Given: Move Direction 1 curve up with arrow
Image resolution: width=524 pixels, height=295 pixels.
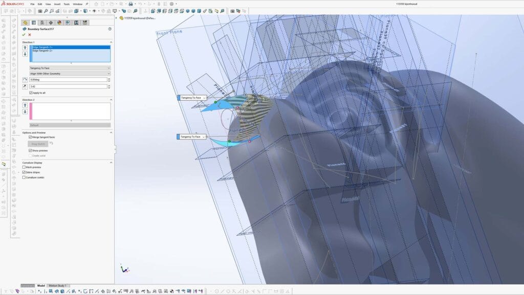Looking at the screenshot, I should [x=25, y=48].
